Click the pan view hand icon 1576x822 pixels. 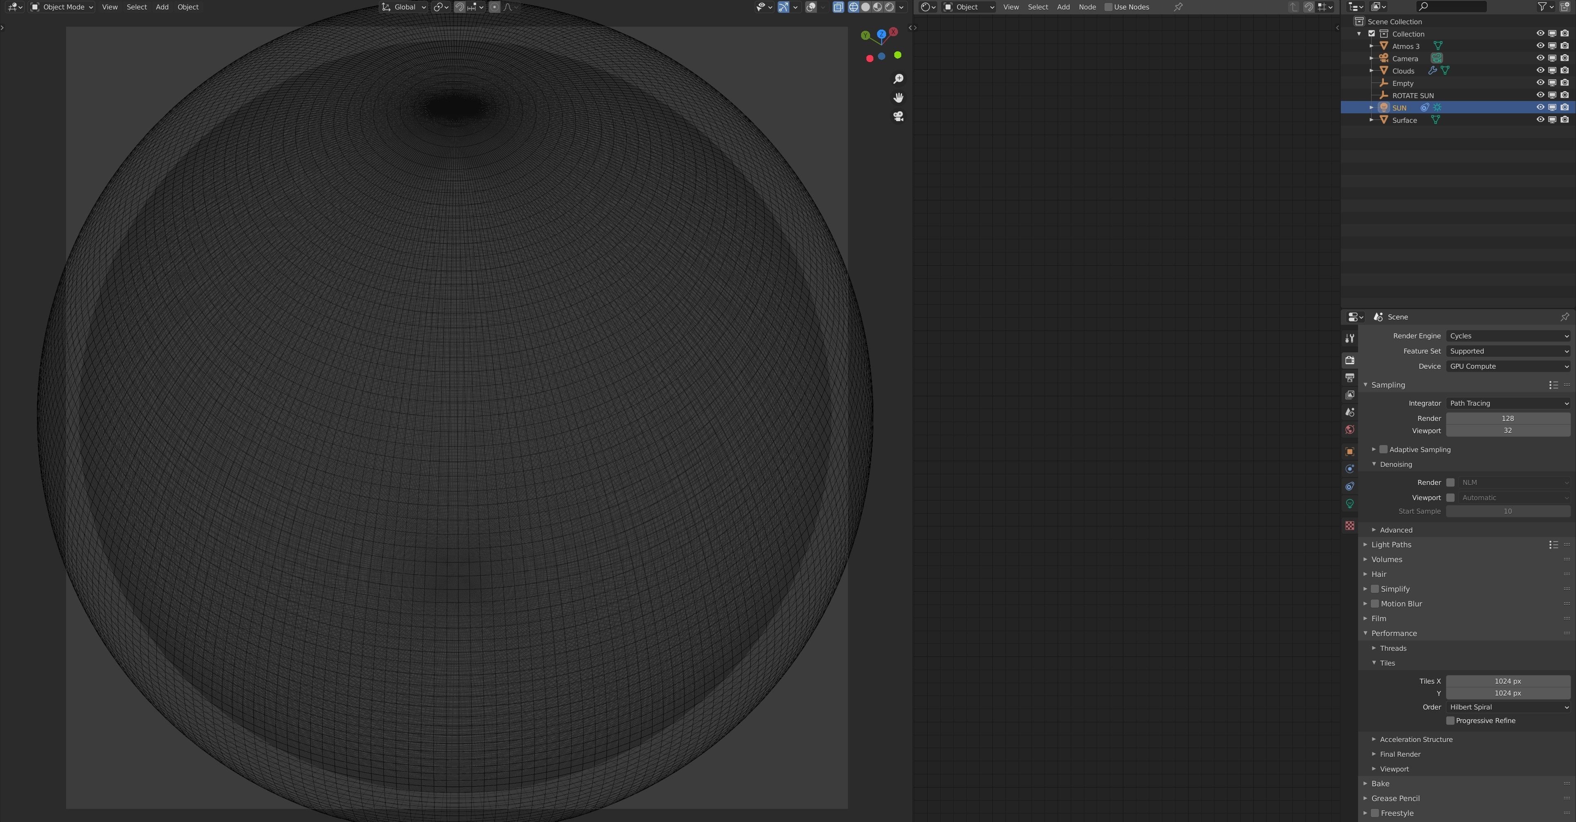[898, 98]
